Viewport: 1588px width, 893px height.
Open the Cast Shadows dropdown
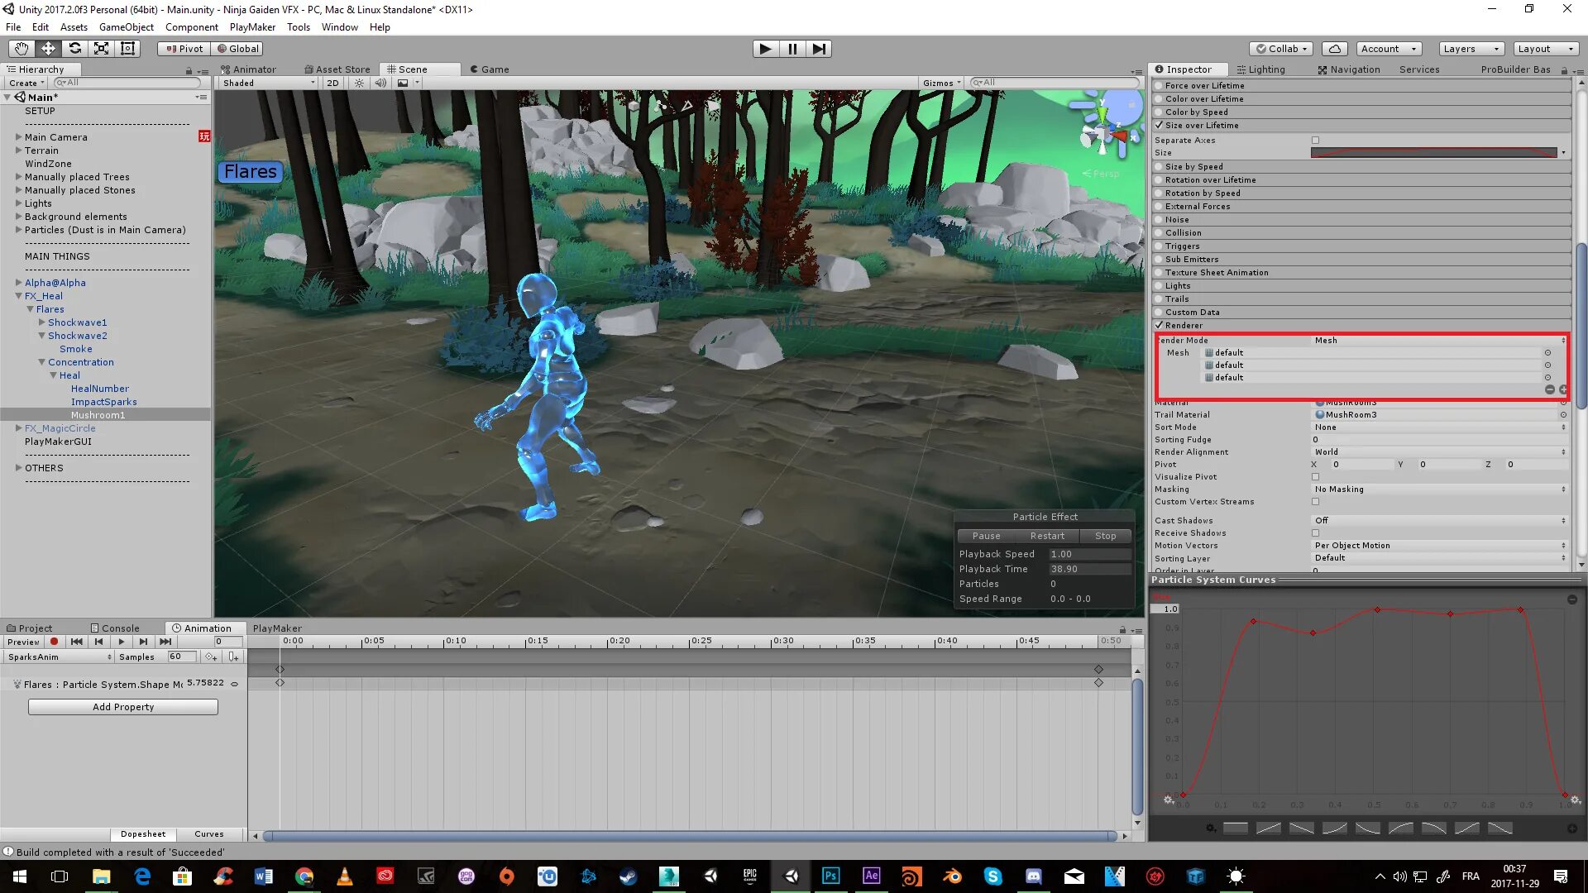click(1439, 521)
